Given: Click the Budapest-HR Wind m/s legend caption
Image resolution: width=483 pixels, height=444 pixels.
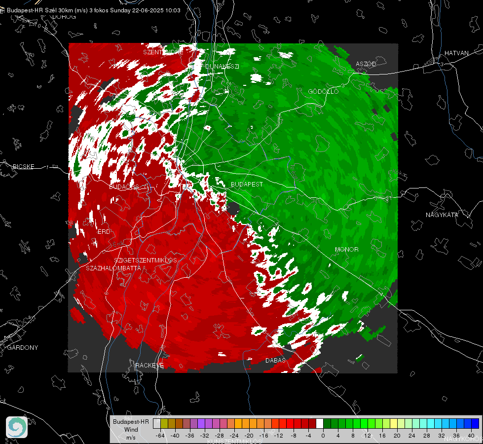Looking at the screenshot, I should click(131, 430).
